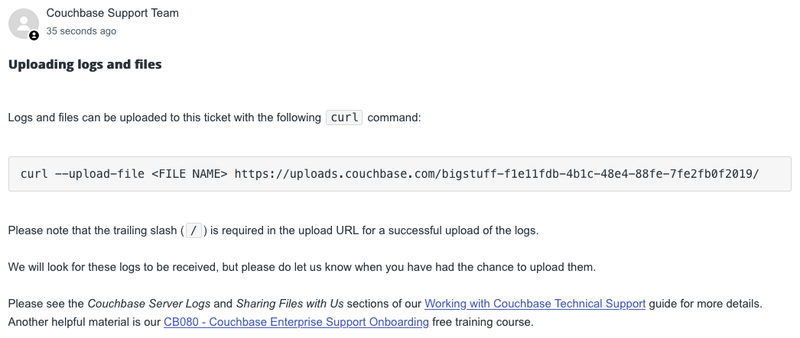Click the word curl starting the command

point(34,174)
